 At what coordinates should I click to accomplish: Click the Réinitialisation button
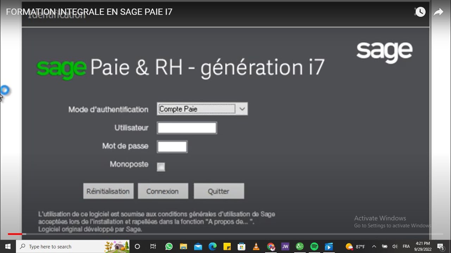(x=108, y=191)
